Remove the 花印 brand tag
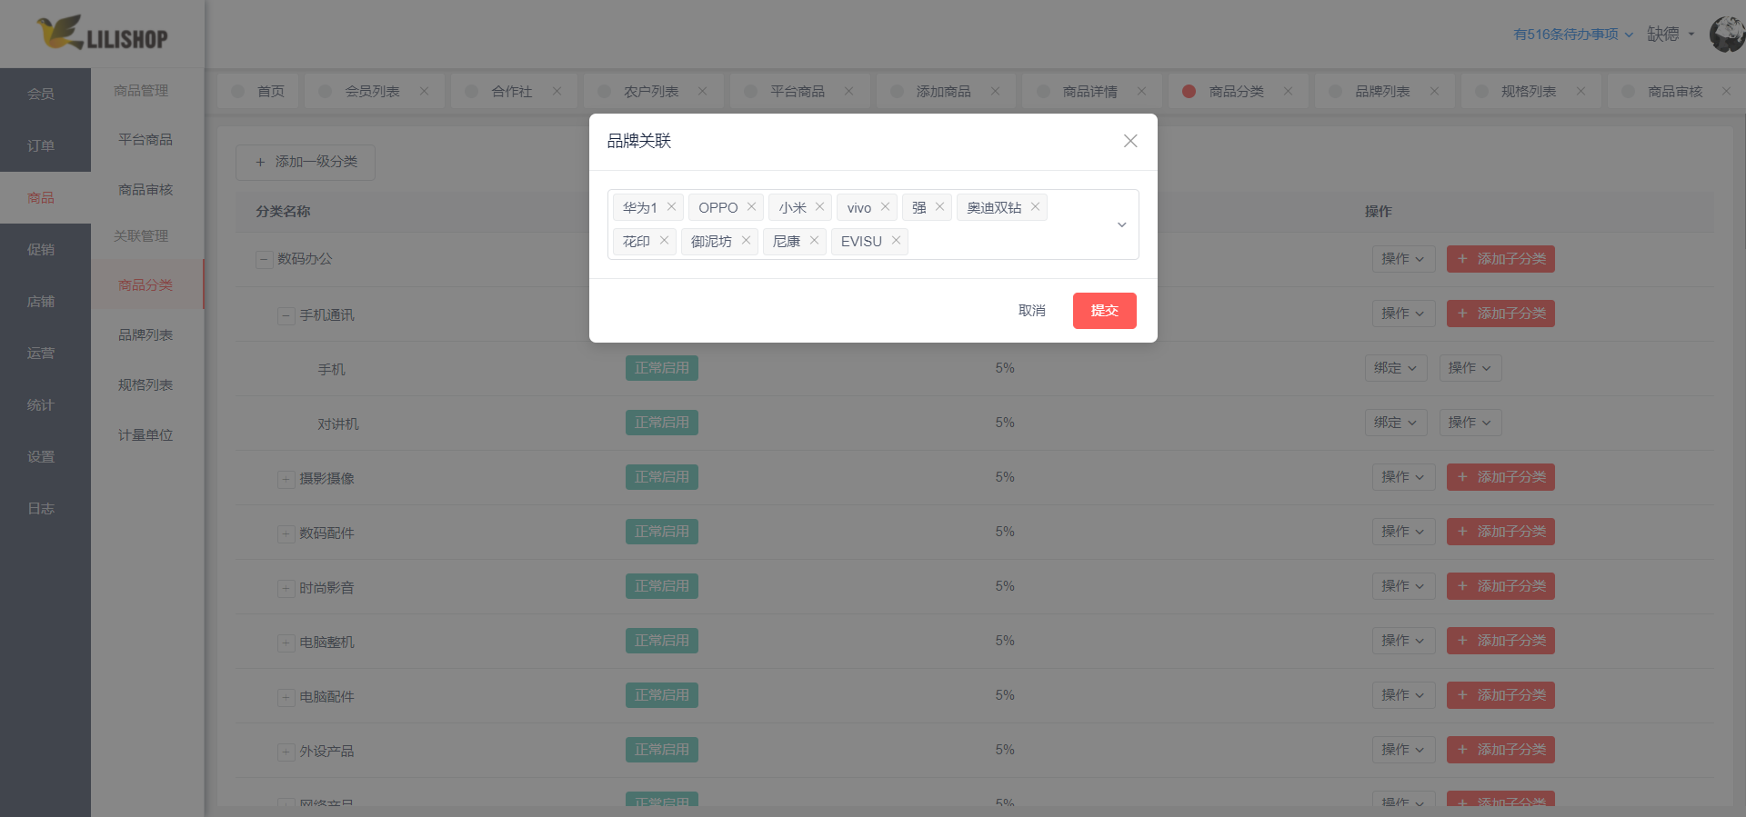 [x=664, y=241]
